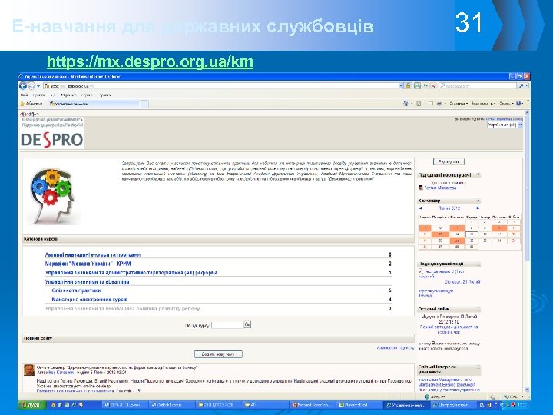The width and height of the screenshot is (553, 415).
Task: Open the Tools menu in command bar
Action: click(506, 104)
